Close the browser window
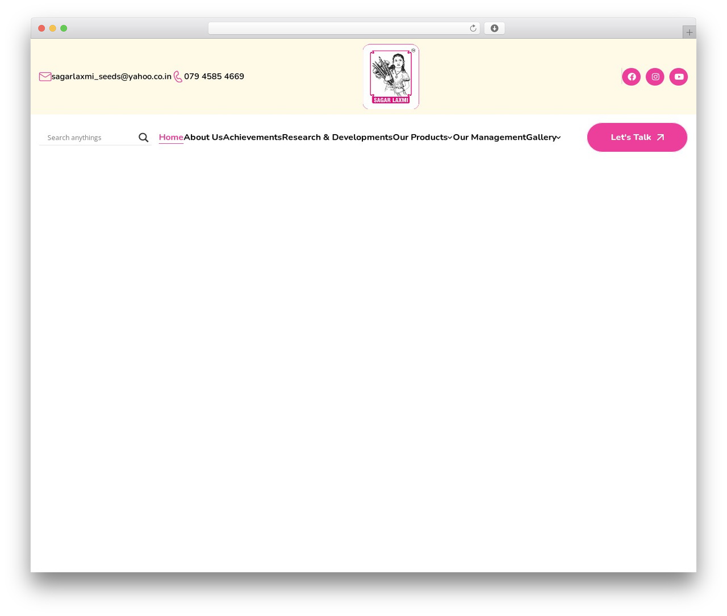Image resolution: width=727 pixels, height=616 pixels. tap(41, 28)
